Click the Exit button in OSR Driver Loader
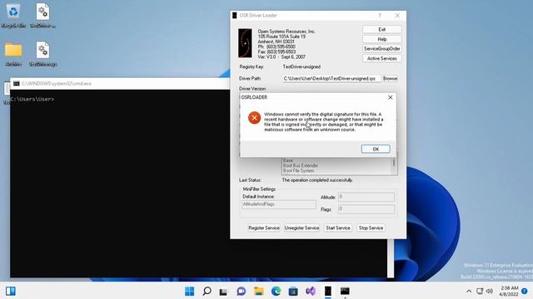This screenshot has height=299, width=533. (381, 30)
